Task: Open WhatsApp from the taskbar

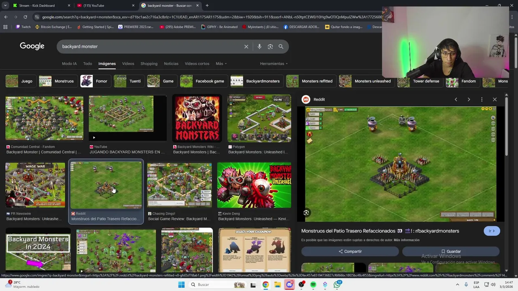Action: (x=337, y=285)
